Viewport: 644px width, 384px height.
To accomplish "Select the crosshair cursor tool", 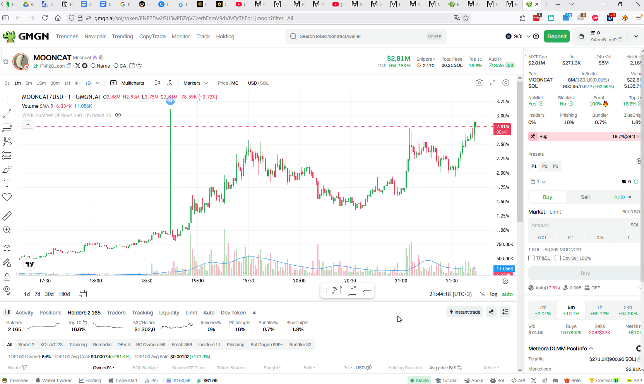I will click(x=7, y=100).
